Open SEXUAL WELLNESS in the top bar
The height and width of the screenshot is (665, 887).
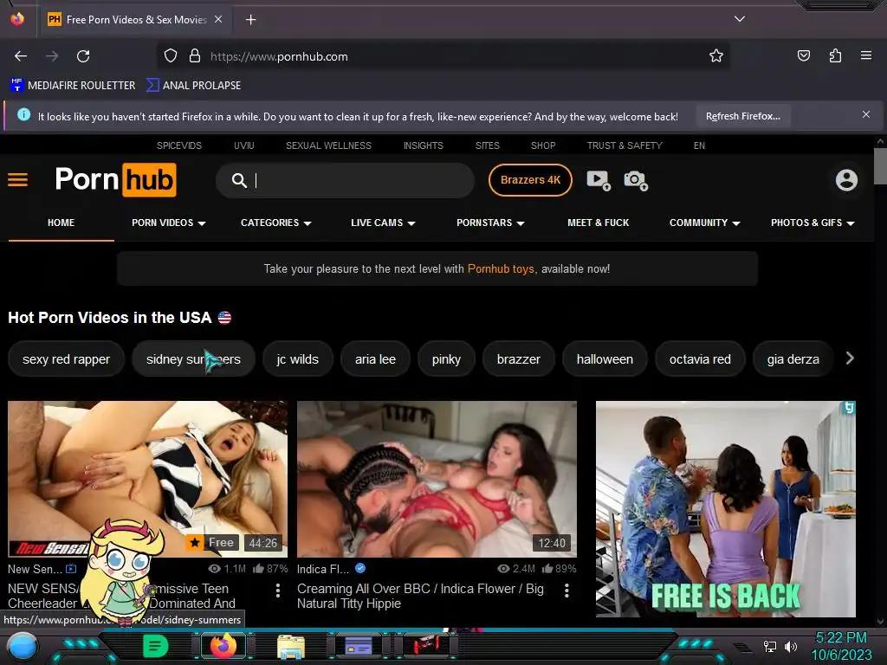click(x=328, y=145)
